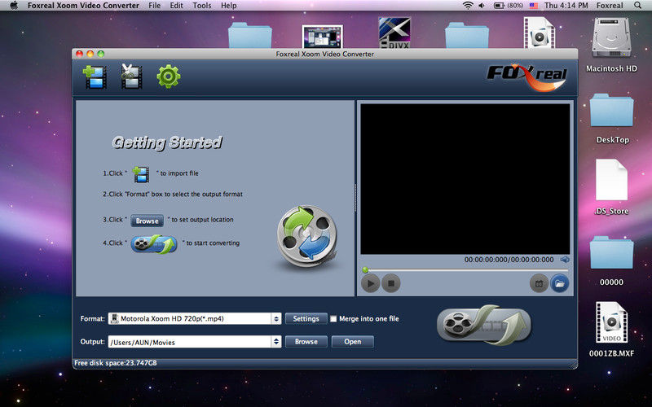
Task: Click the Free disk space status text
Action: point(115,362)
